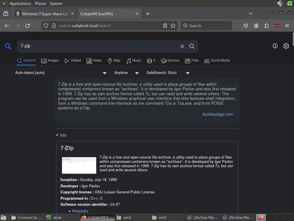Close Windows 7 Super-Nano Lite tab

click(x=72, y=14)
